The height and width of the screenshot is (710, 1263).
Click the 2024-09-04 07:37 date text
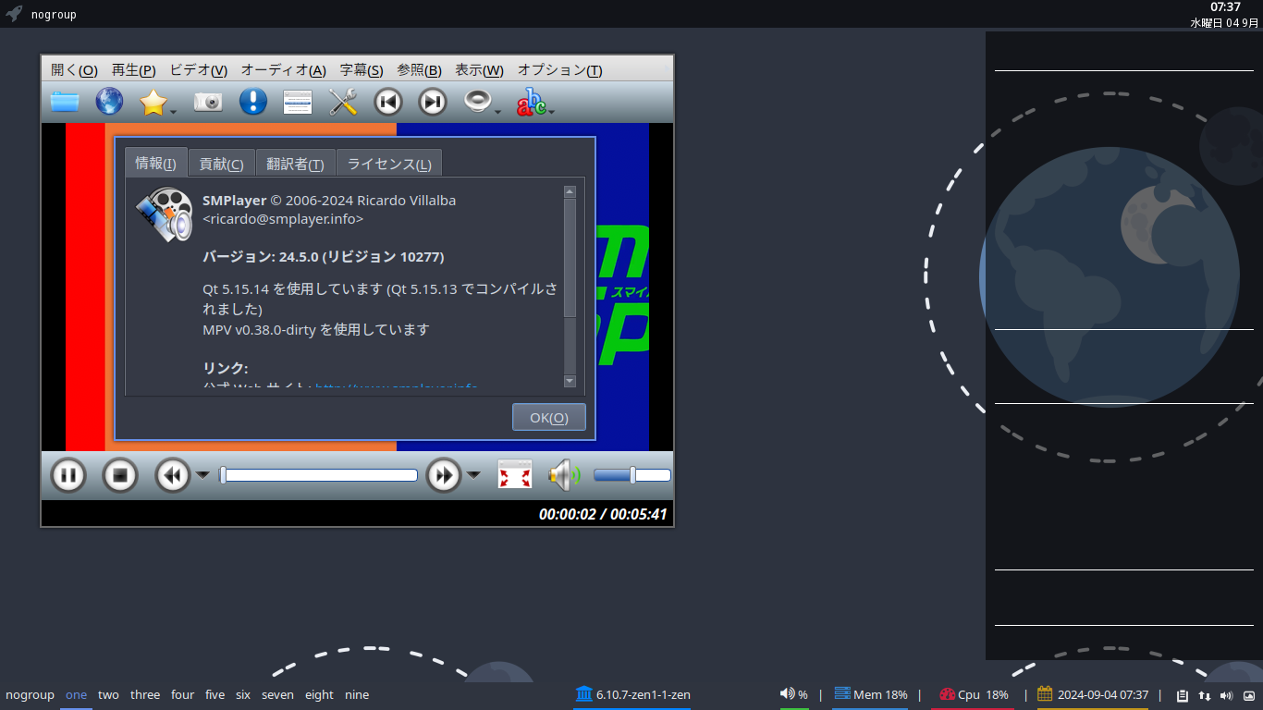pyautogui.click(x=1103, y=694)
